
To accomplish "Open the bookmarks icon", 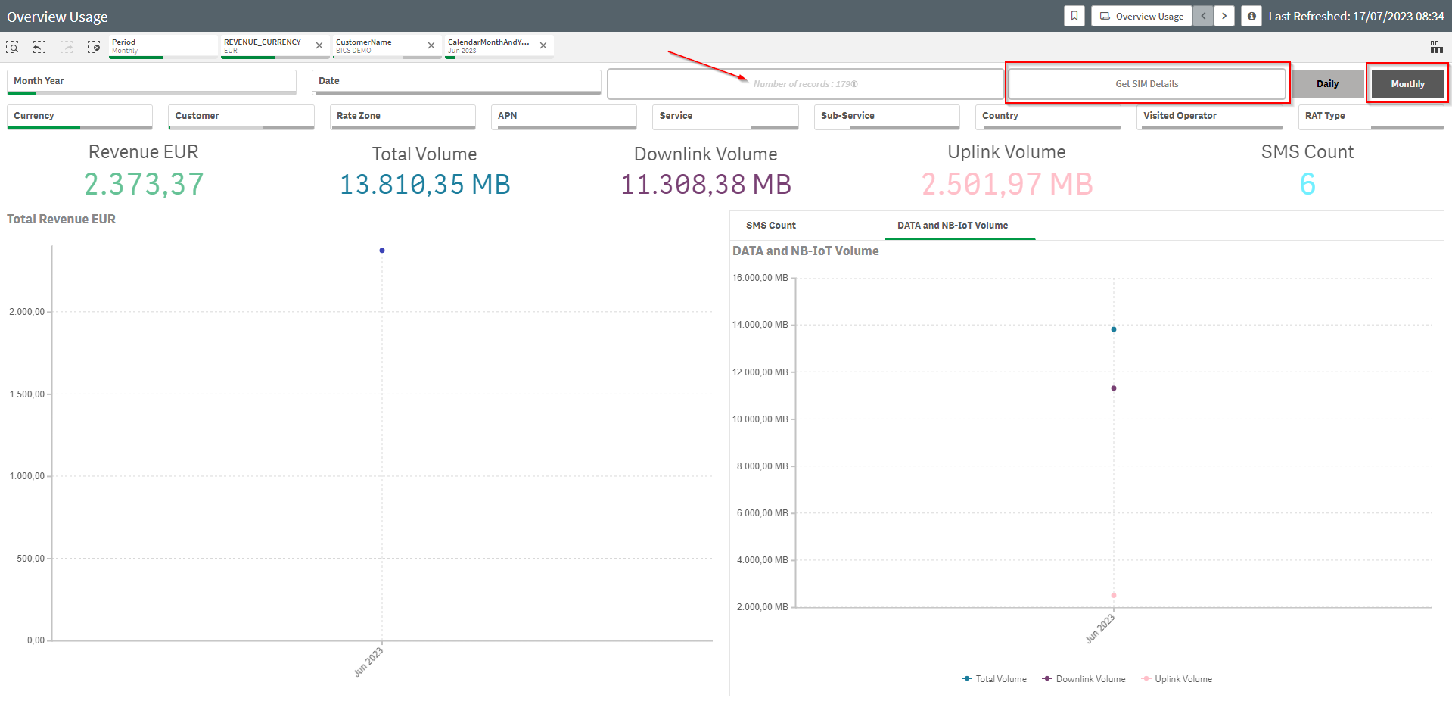I will click(1074, 16).
